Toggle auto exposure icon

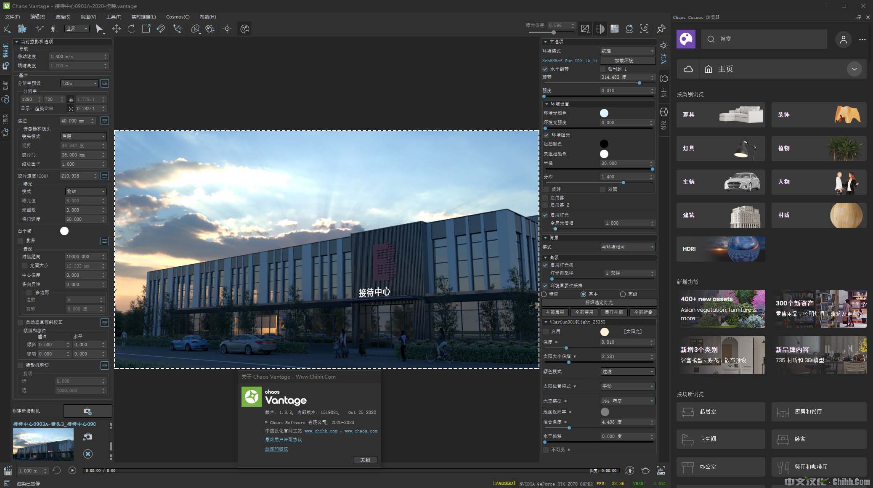[585, 29]
